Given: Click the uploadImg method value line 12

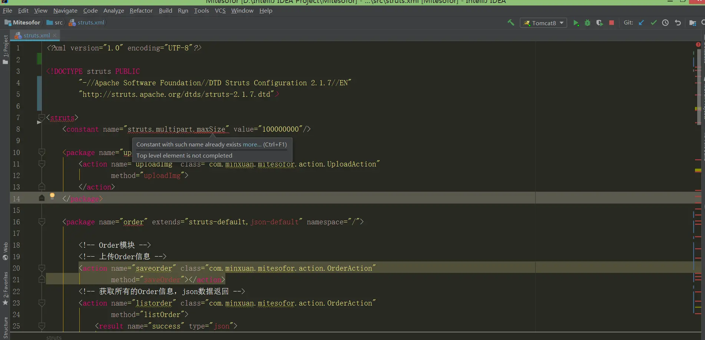Looking at the screenshot, I should pyautogui.click(x=162, y=175).
